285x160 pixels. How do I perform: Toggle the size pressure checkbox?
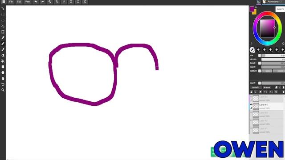tap(260, 55)
